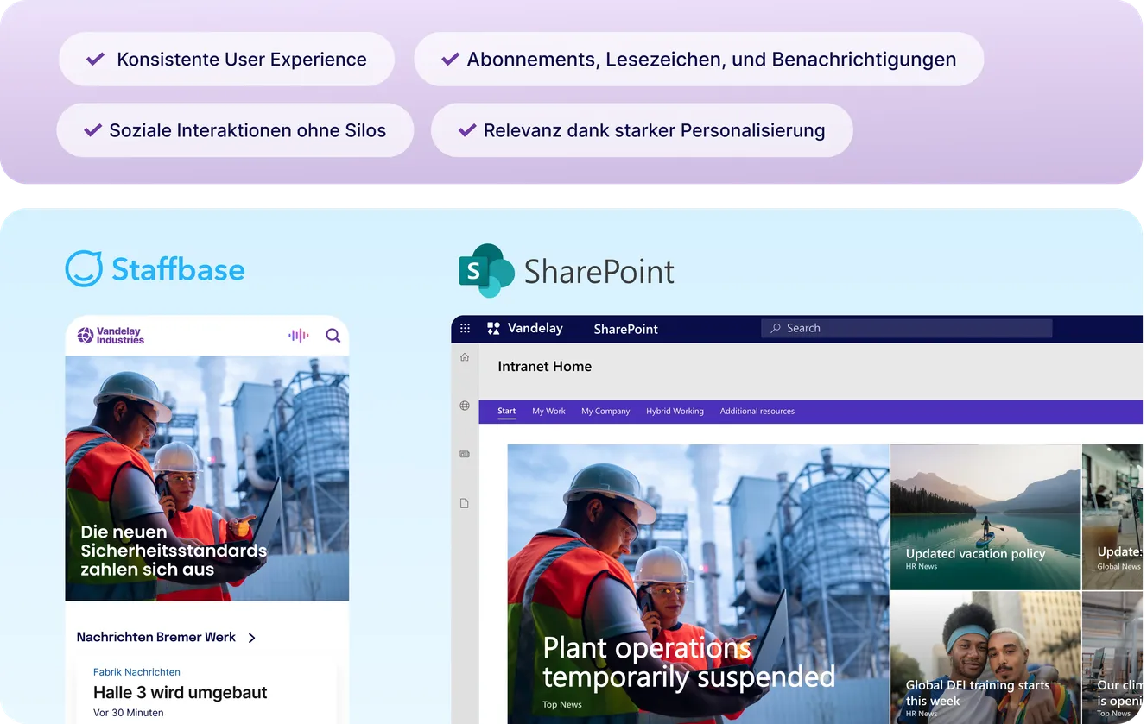Open the My Work tab

click(x=548, y=411)
